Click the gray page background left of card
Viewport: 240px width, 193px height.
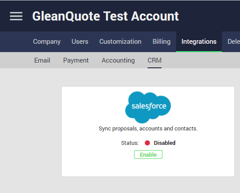point(31,130)
